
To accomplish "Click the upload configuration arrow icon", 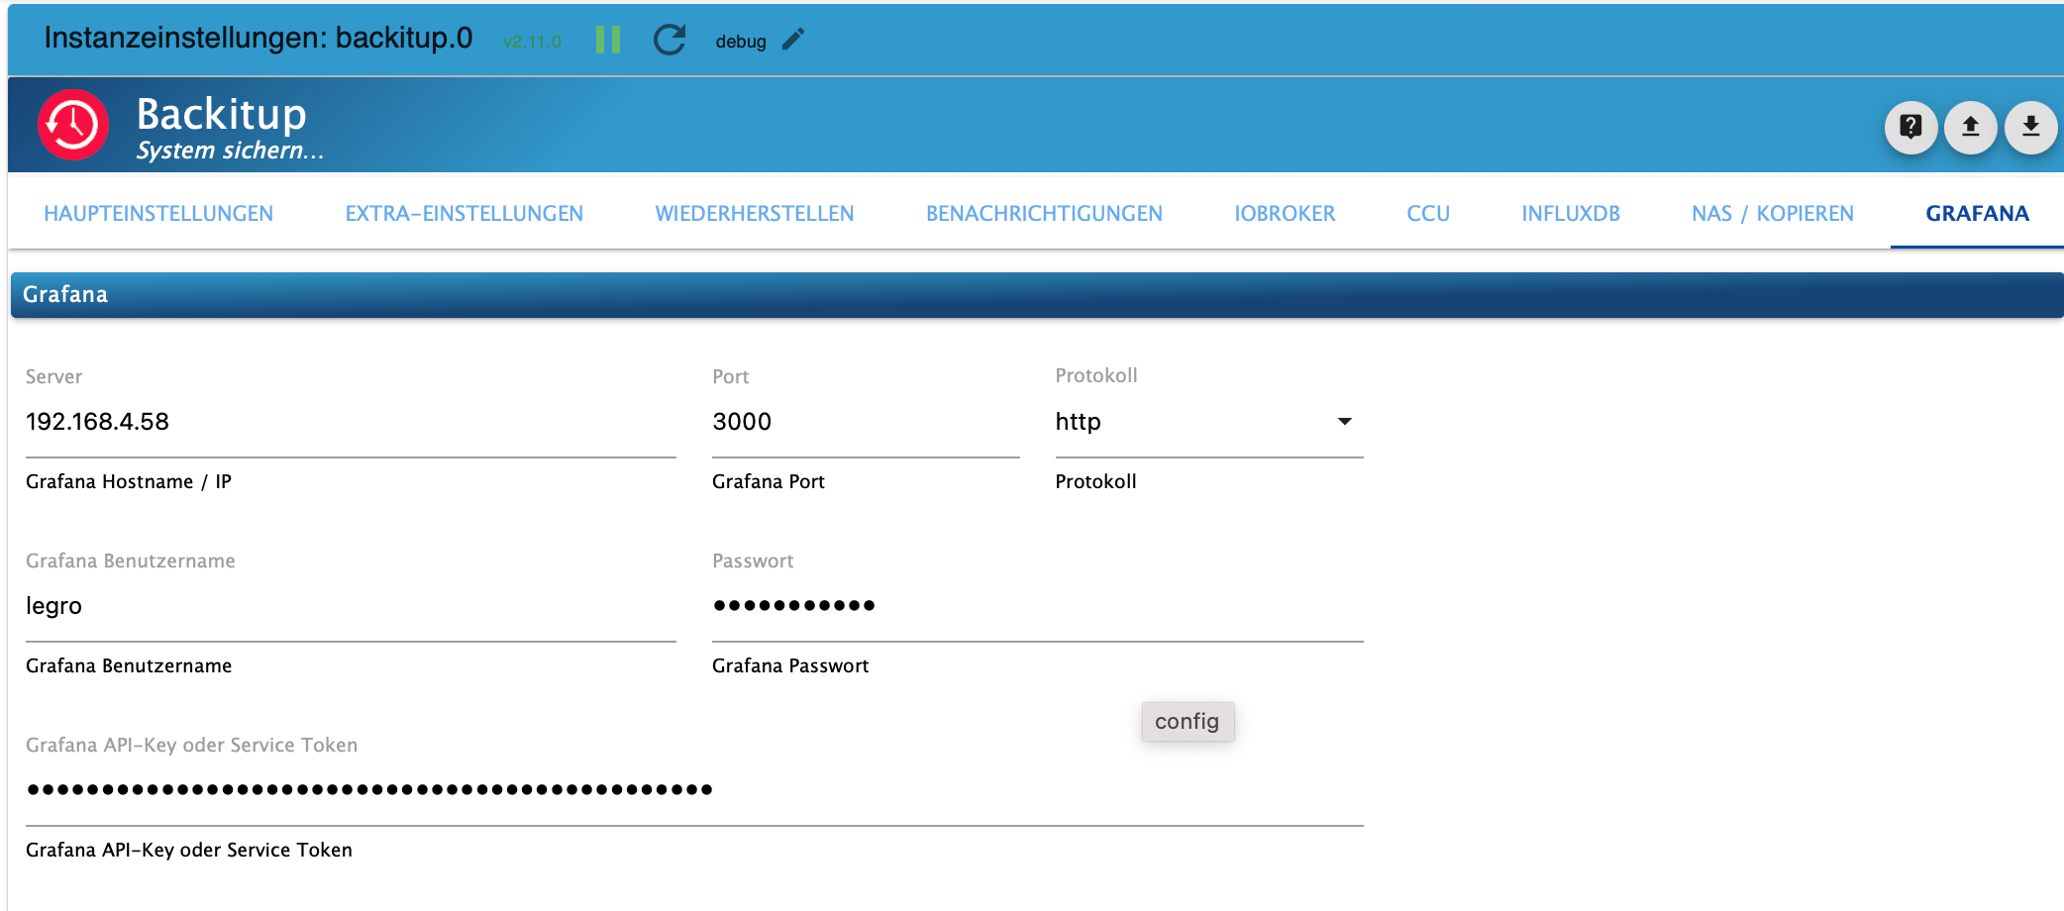I will click(1971, 127).
